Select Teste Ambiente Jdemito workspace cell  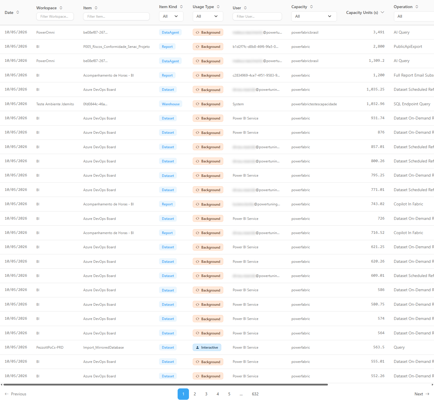pos(55,104)
